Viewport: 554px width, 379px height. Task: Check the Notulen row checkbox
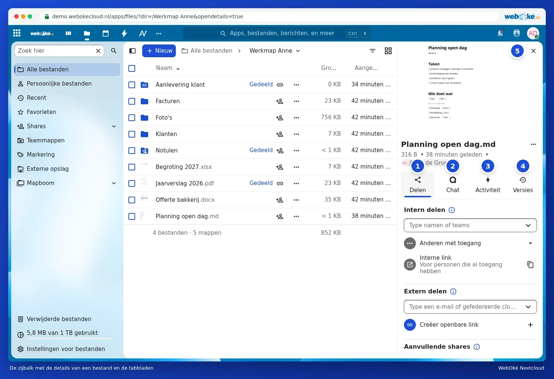[x=132, y=151]
